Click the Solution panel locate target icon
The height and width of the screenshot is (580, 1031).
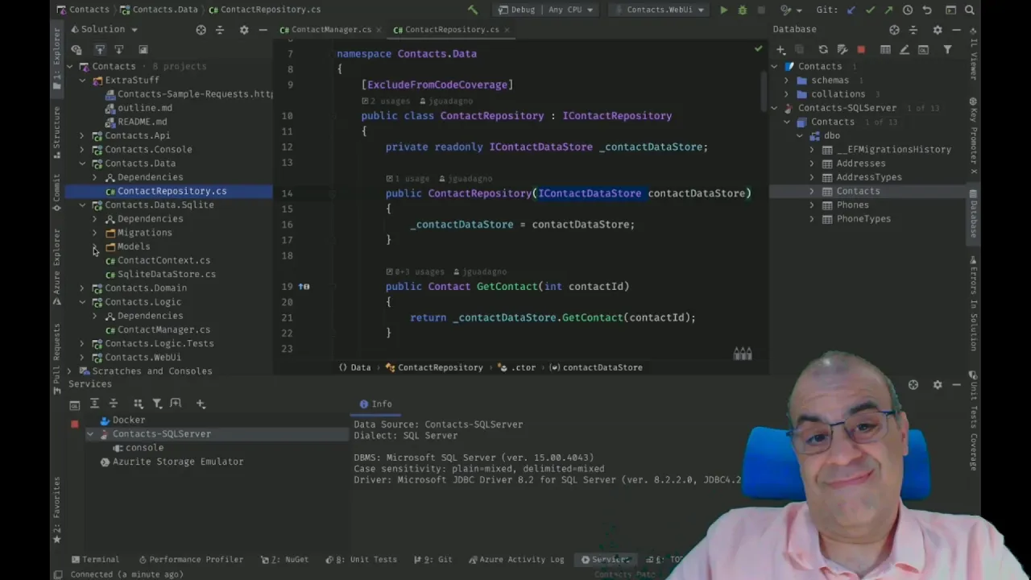(201, 29)
